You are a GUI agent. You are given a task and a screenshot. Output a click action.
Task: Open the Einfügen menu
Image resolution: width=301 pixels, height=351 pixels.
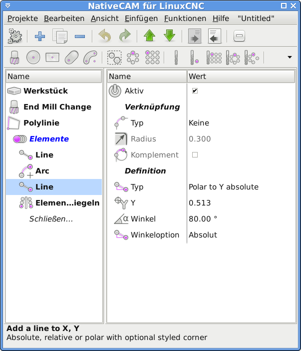141,18
